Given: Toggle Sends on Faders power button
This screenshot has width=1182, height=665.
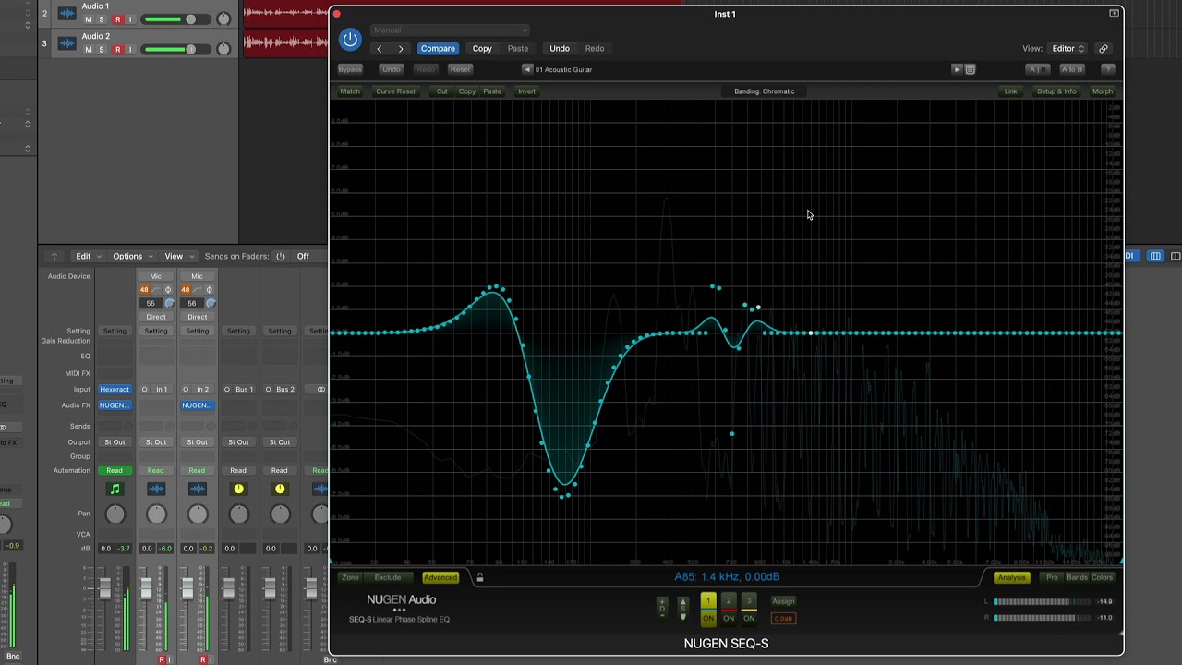Looking at the screenshot, I should pos(281,256).
